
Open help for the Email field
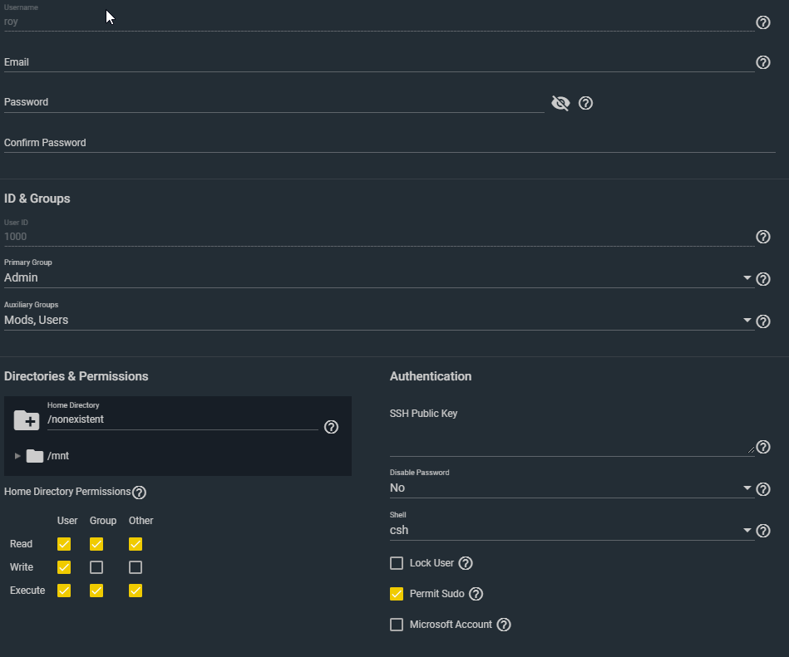(762, 62)
